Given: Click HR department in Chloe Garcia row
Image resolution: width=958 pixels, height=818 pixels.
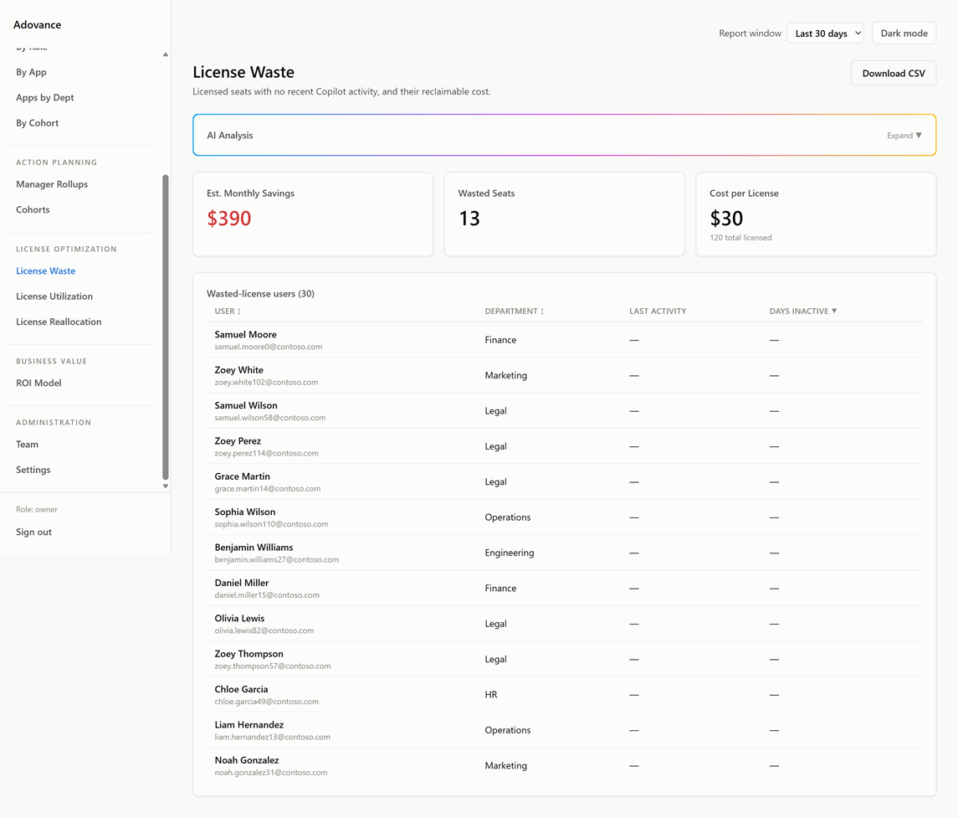Looking at the screenshot, I should pos(491,695).
